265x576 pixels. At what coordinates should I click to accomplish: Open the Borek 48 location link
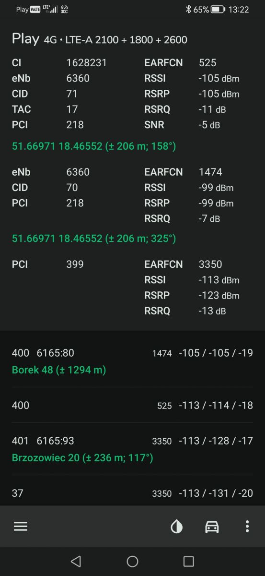pos(59,370)
